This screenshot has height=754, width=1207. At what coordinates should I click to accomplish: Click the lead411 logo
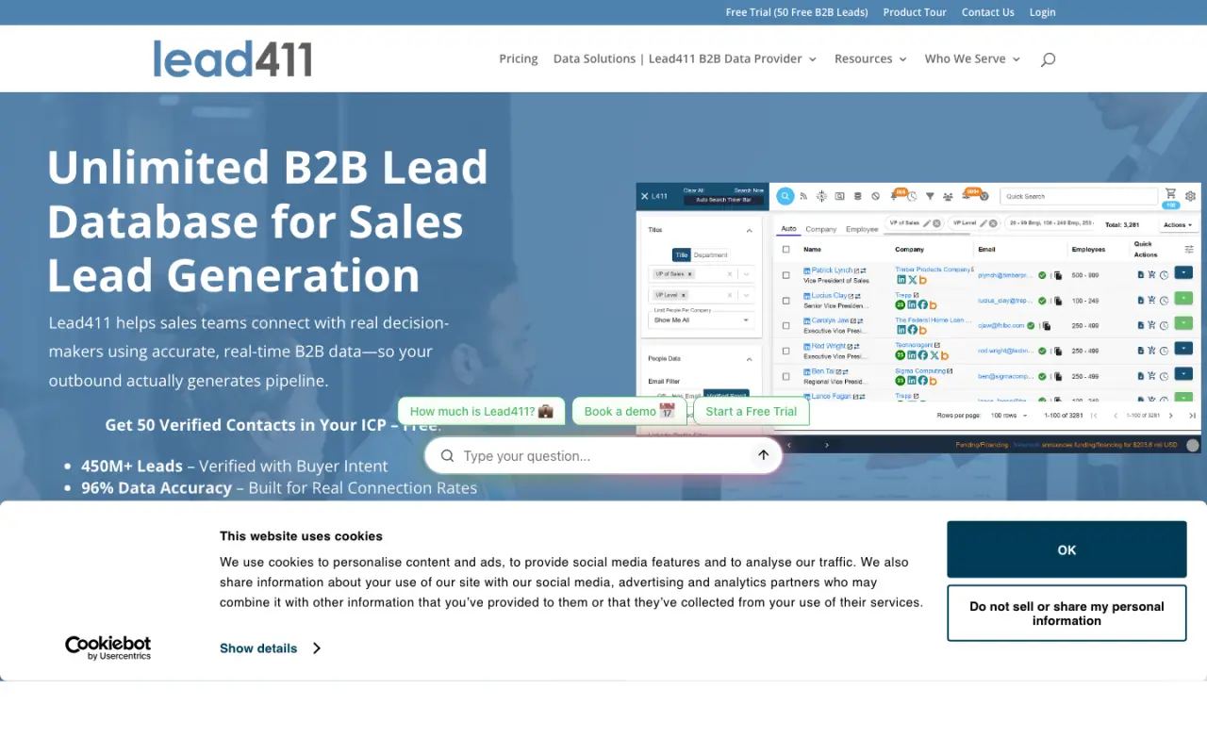[232, 58]
